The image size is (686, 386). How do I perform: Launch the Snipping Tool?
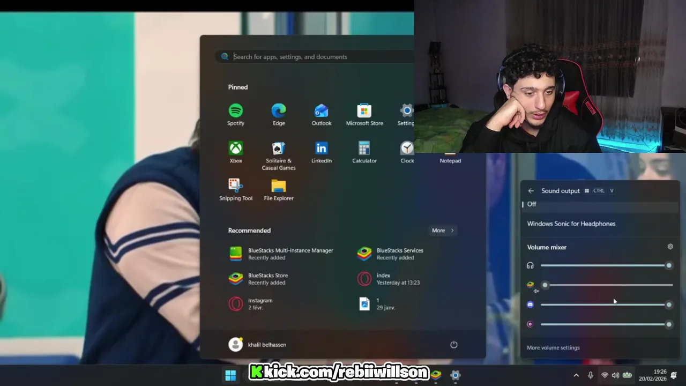[236, 190]
